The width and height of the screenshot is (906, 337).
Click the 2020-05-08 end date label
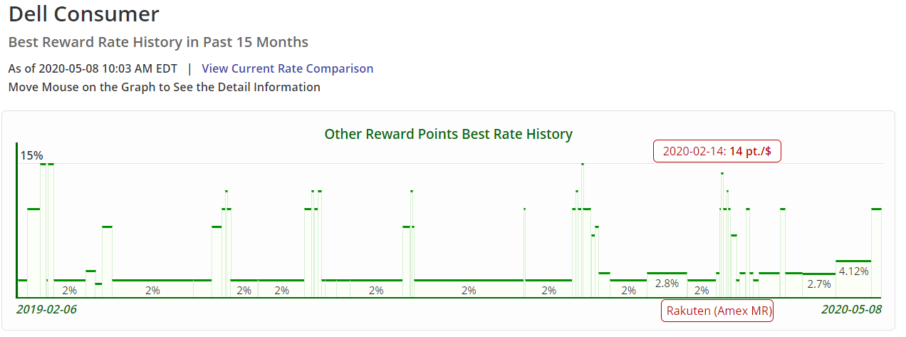click(851, 310)
